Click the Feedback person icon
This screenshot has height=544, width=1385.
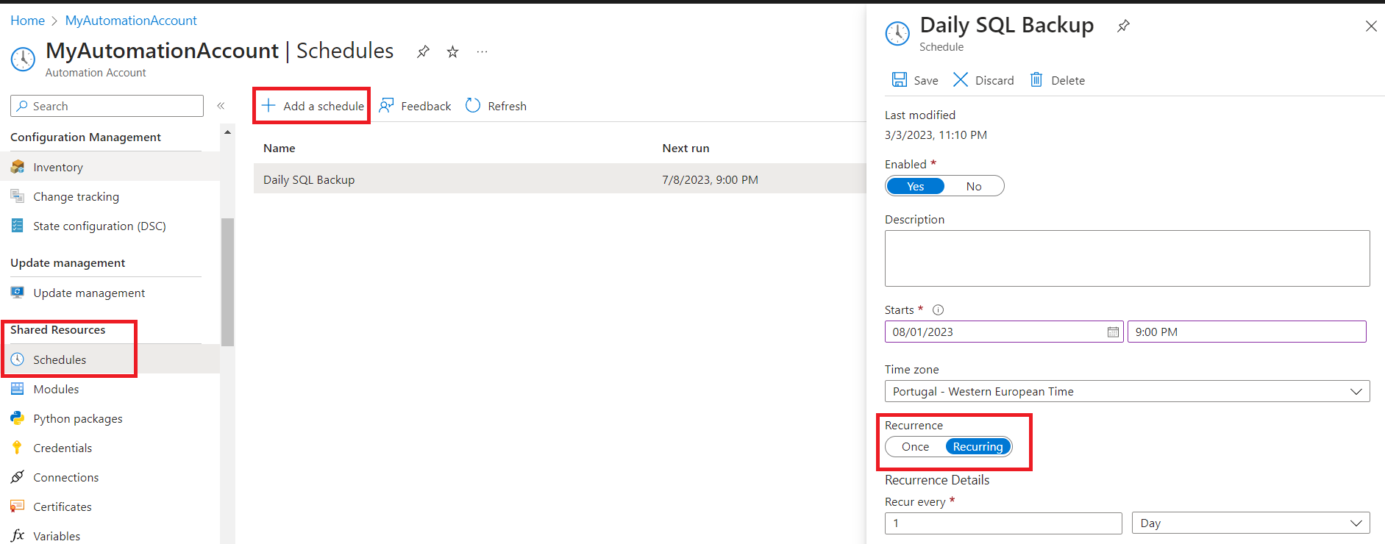click(386, 106)
